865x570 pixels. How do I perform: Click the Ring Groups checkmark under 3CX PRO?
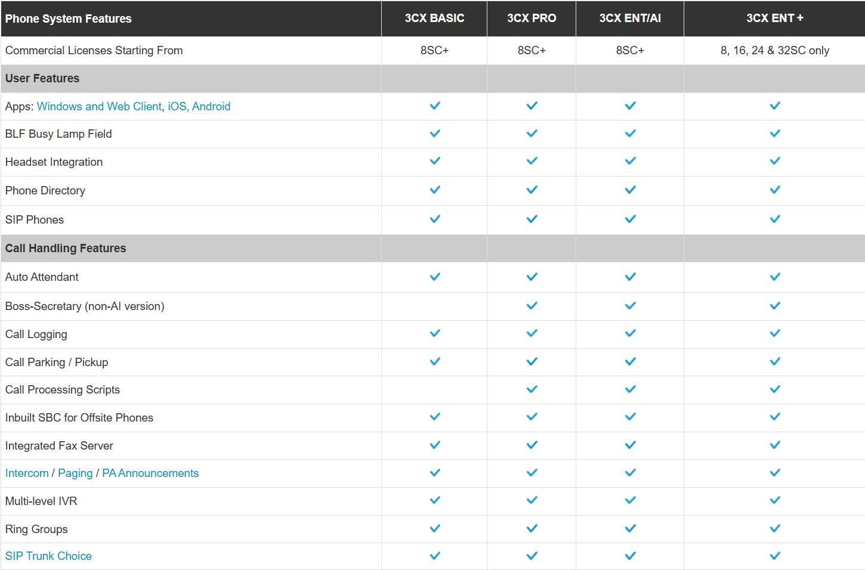(x=532, y=528)
